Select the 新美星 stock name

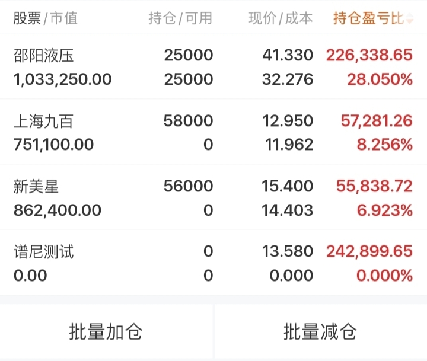pyautogui.click(x=36, y=186)
